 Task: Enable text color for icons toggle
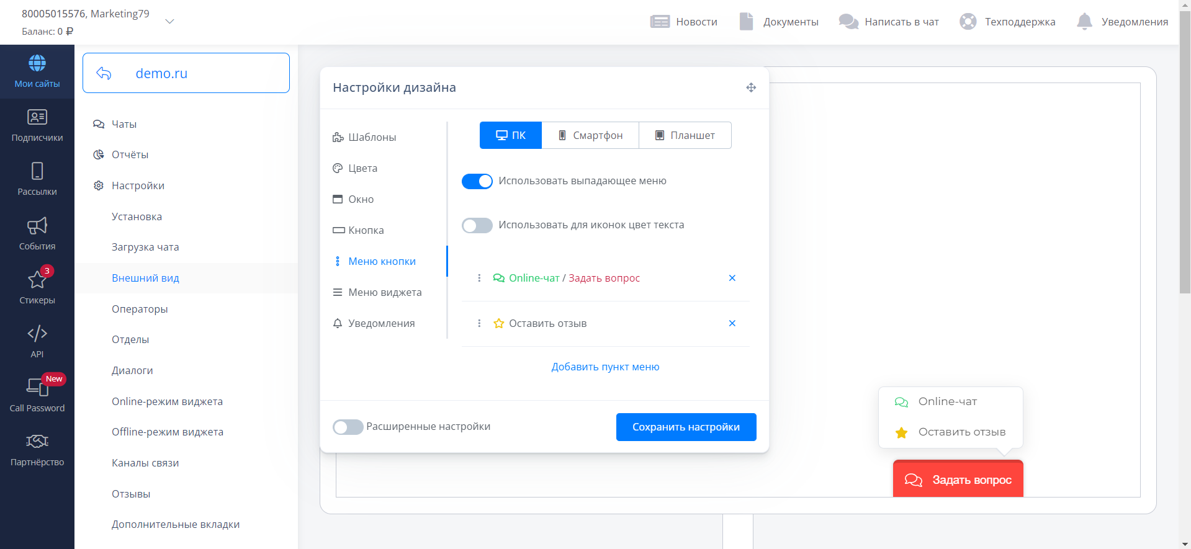[x=477, y=225]
